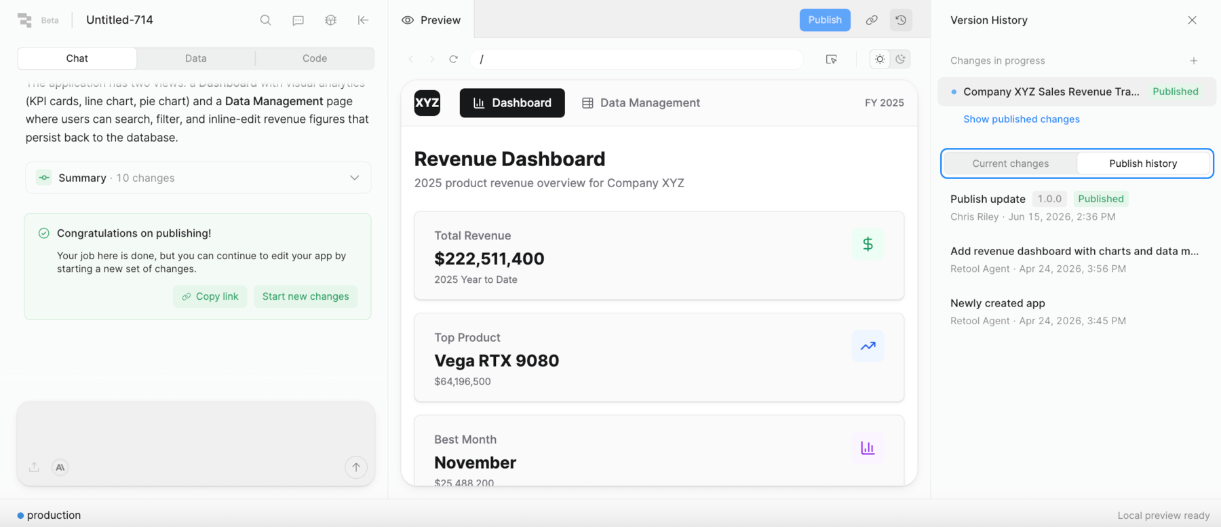The width and height of the screenshot is (1221, 527).
Task: Send chat message with arrow button
Action: tap(356, 467)
